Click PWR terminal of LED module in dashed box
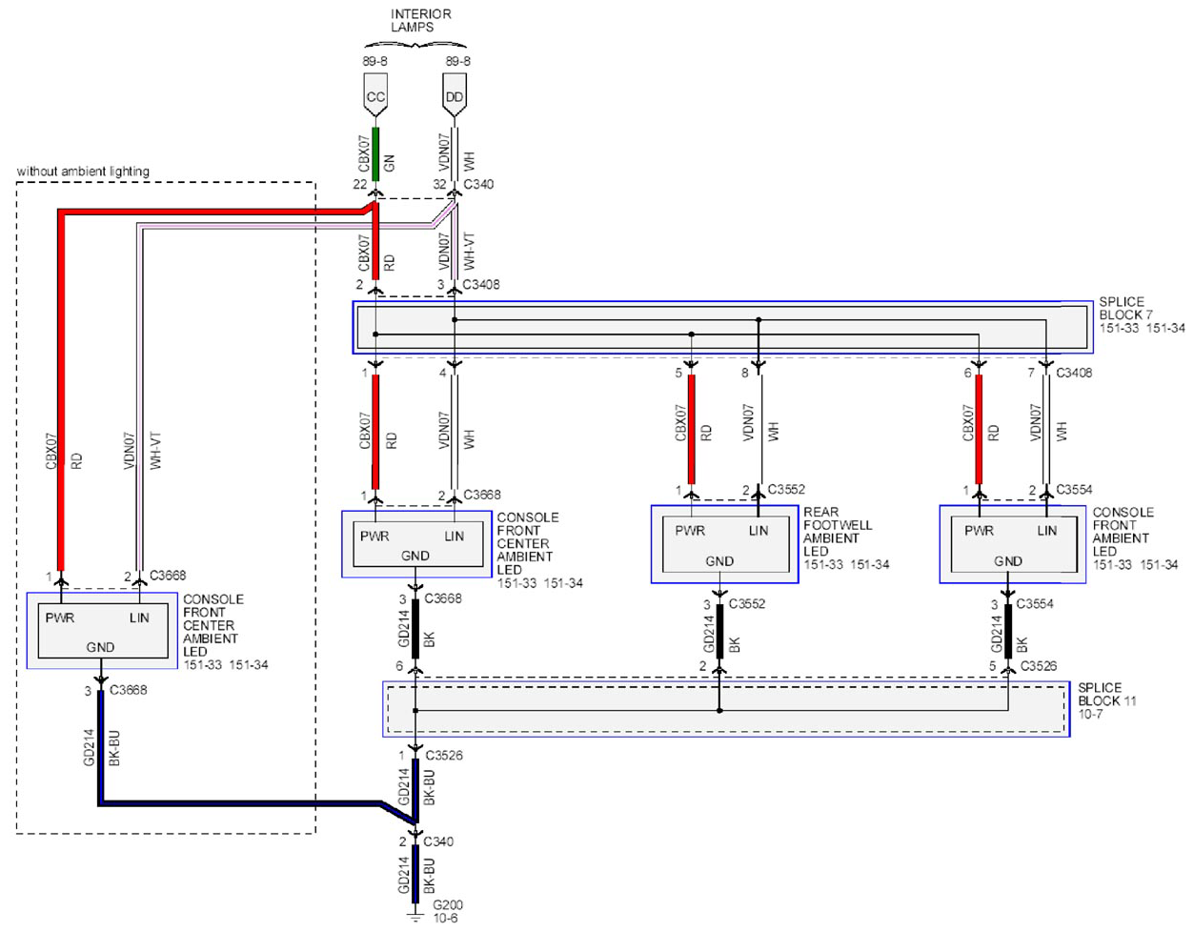Image resolution: width=1194 pixels, height=932 pixels. point(60,618)
